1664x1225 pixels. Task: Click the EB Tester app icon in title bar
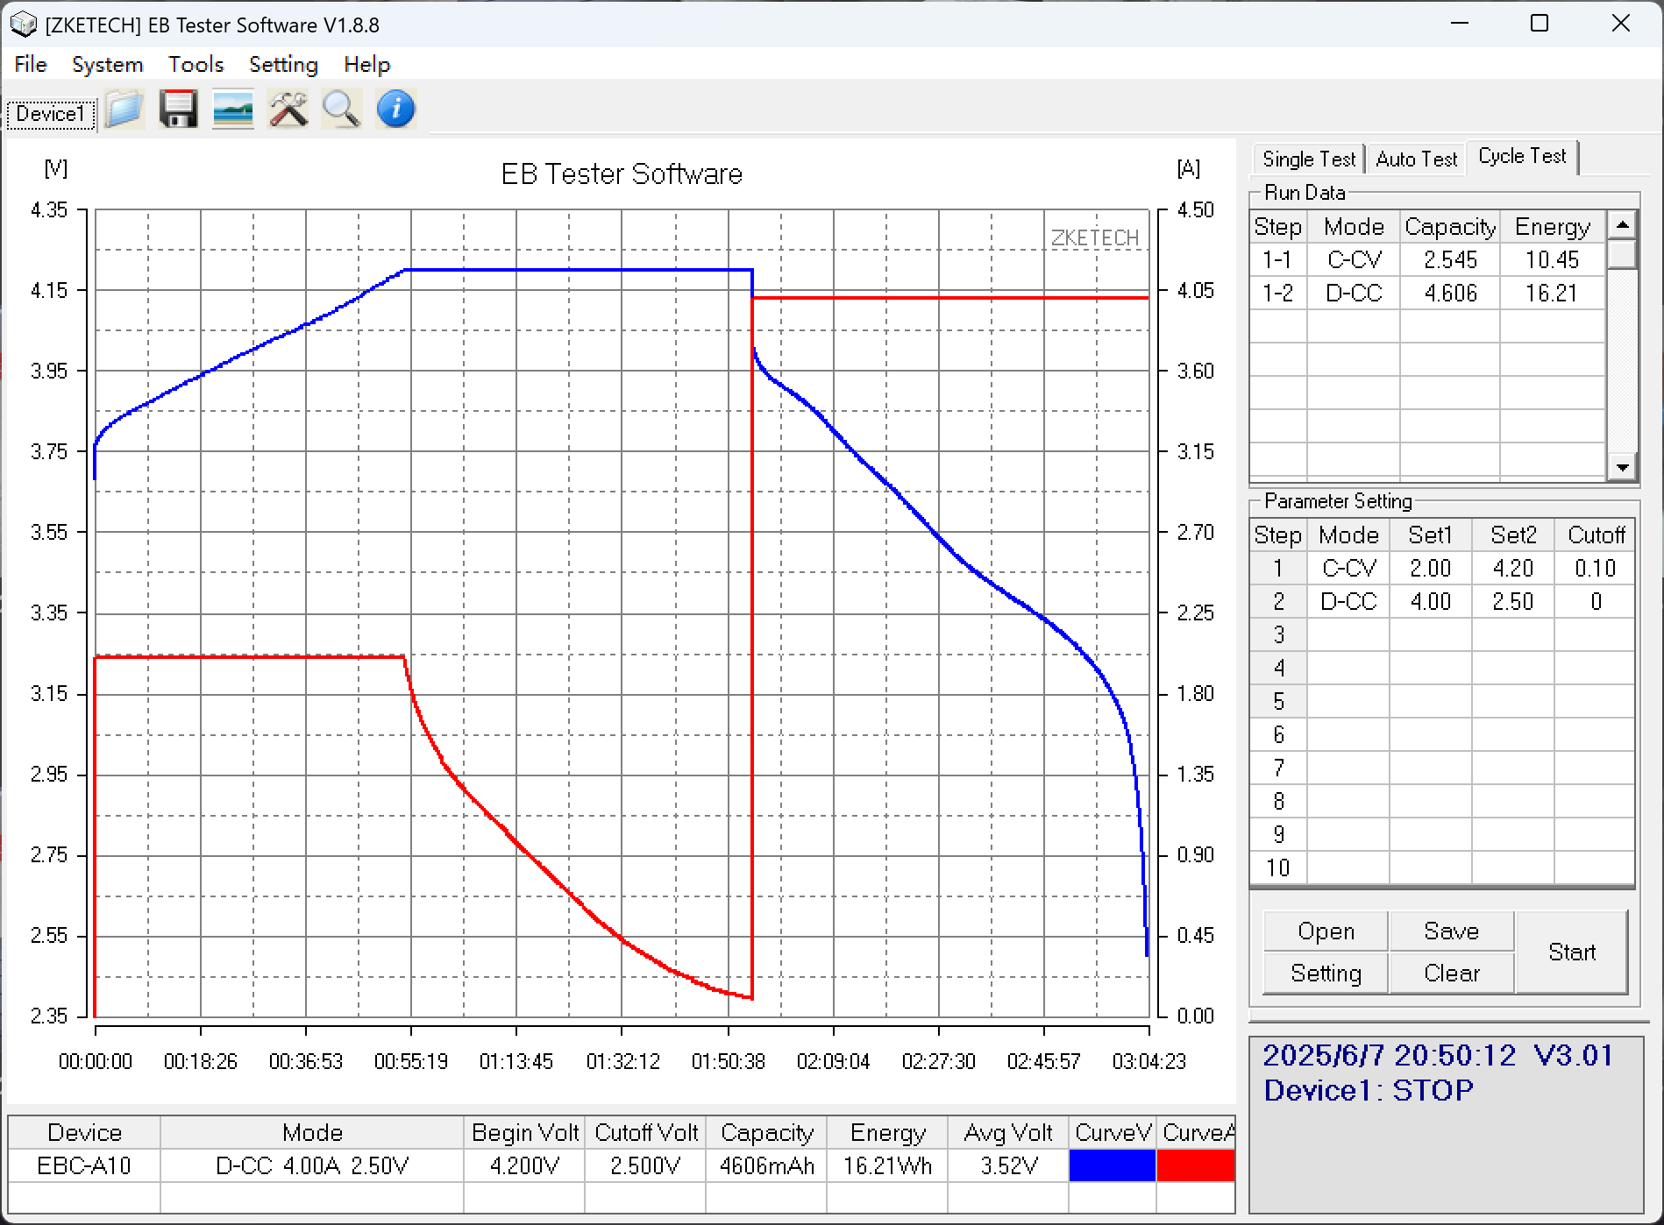pyautogui.click(x=23, y=25)
